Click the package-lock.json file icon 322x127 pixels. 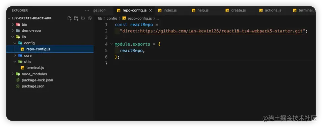click(18, 80)
